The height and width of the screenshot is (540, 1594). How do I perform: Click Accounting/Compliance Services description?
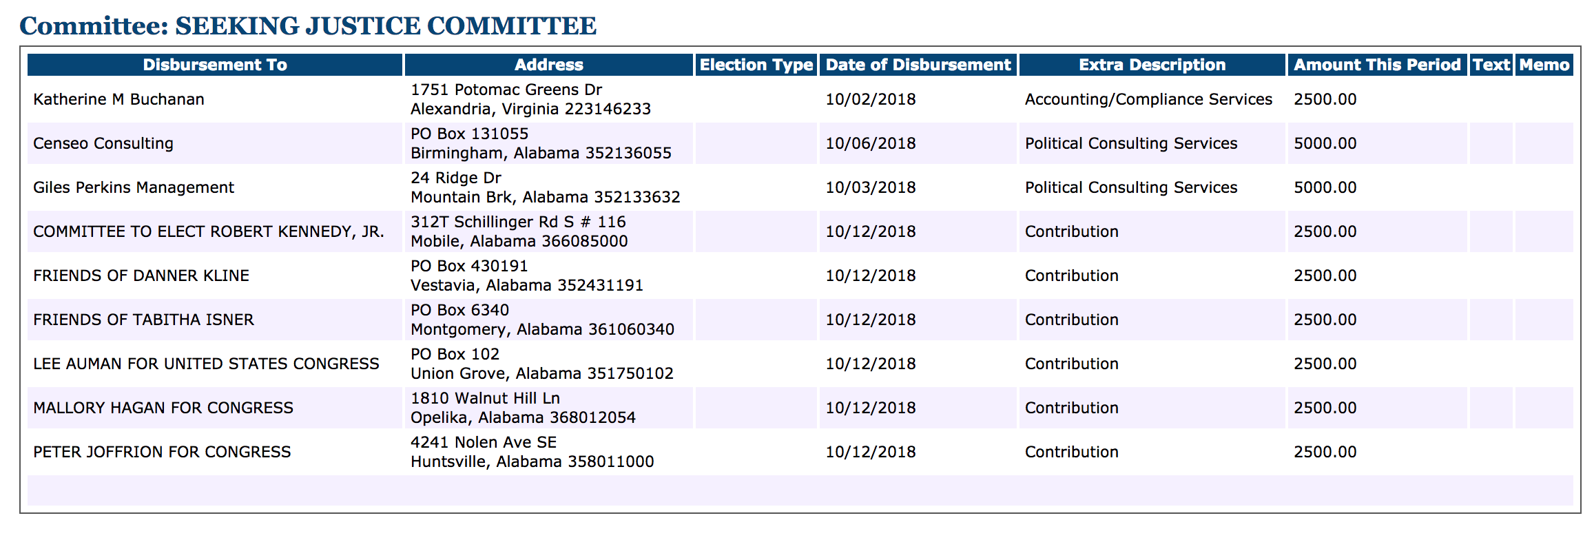(x=1148, y=99)
